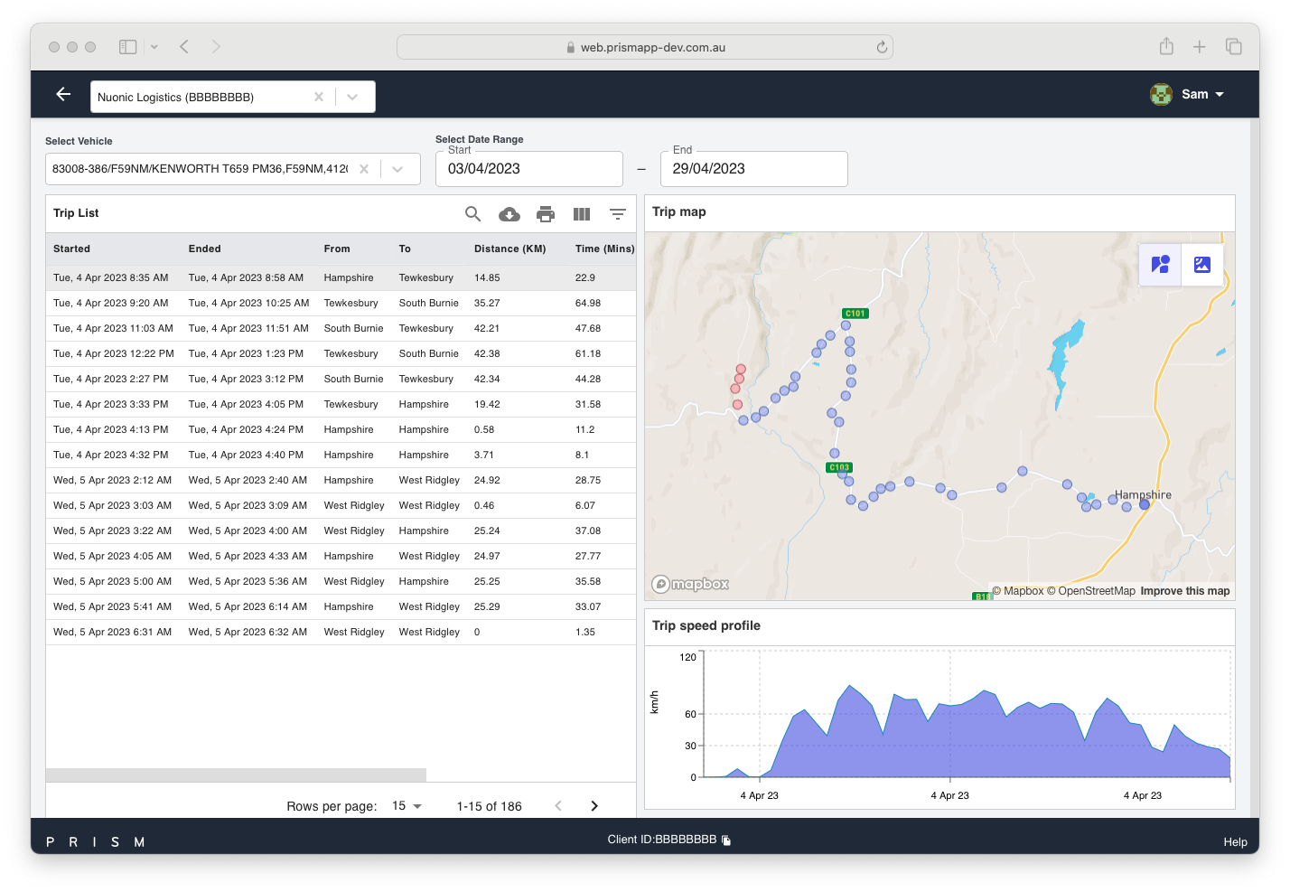Open the filter table icon
Viewport: 1290px width, 892px height.
click(618, 214)
